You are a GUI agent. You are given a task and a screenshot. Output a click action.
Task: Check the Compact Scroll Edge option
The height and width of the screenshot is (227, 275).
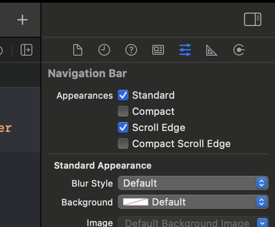123,144
